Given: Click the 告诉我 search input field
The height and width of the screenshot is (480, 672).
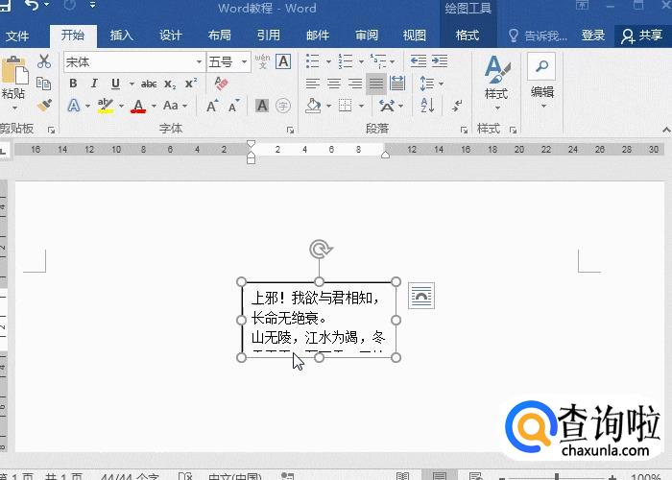Looking at the screenshot, I should [544, 36].
